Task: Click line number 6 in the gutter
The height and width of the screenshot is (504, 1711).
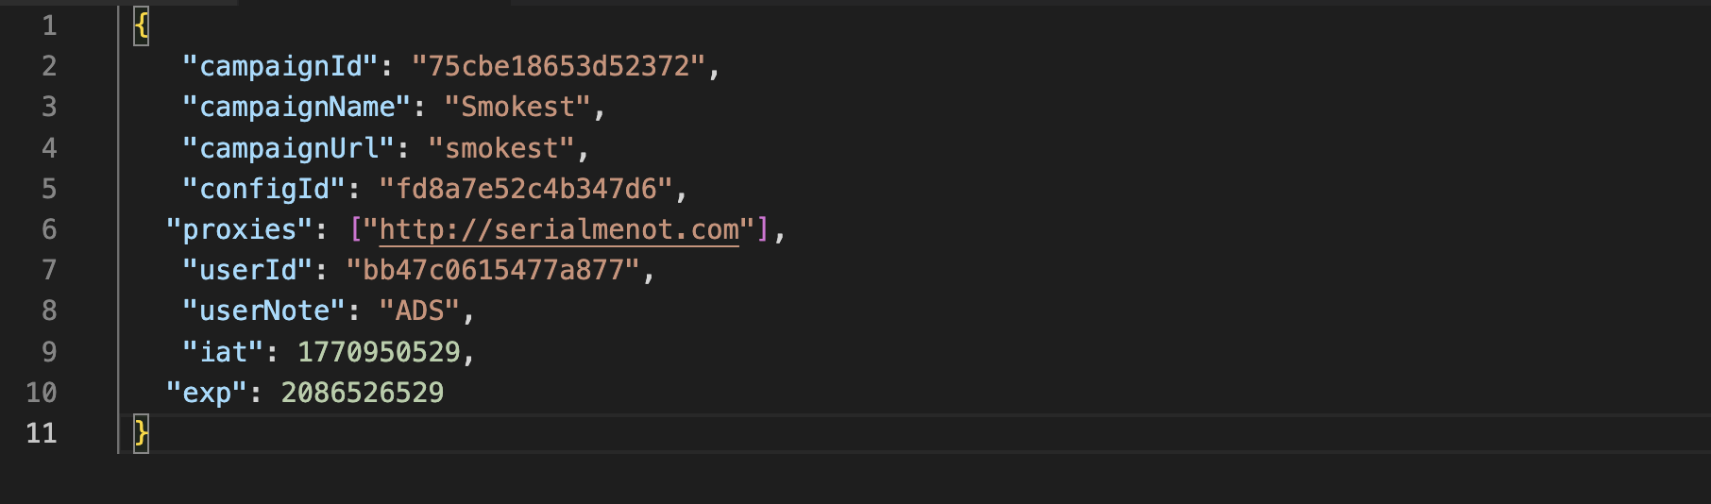Action: [49, 229]
